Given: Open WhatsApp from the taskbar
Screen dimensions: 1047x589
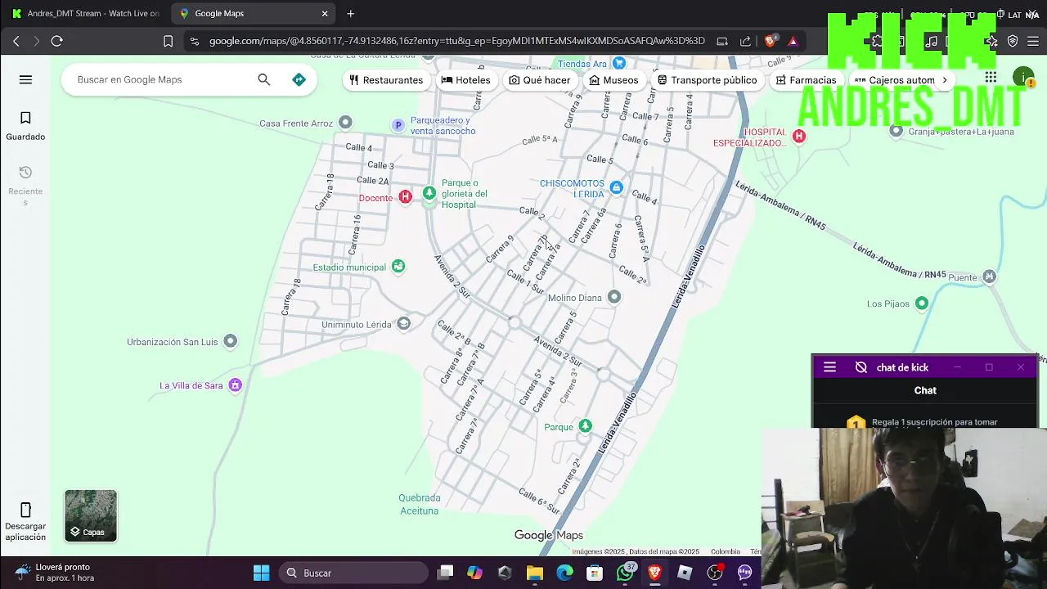Looking at the screenshot, I should [x=625, y=573].
